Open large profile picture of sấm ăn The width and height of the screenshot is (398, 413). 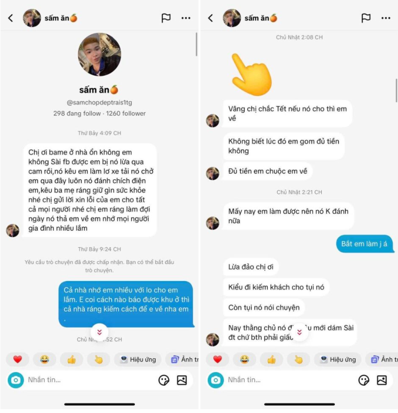(x=100, y=54)
